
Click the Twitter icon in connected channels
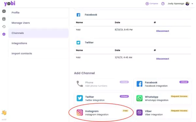(x=78, y=43)
